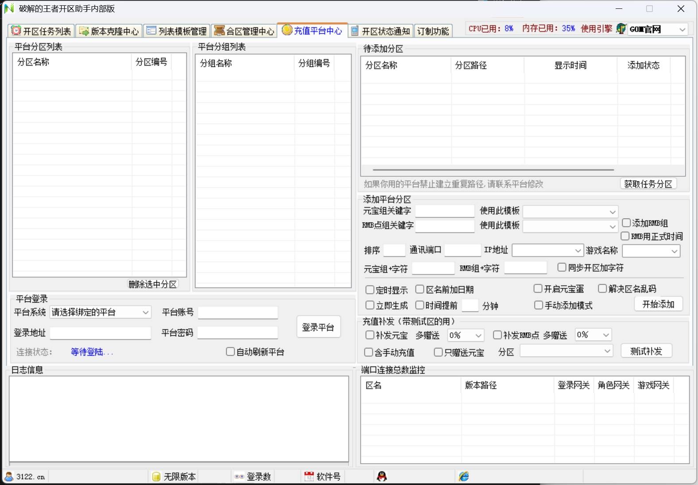Click the 平台账号 input field
This screenshot has width=698, height=485.
(238, 312)
